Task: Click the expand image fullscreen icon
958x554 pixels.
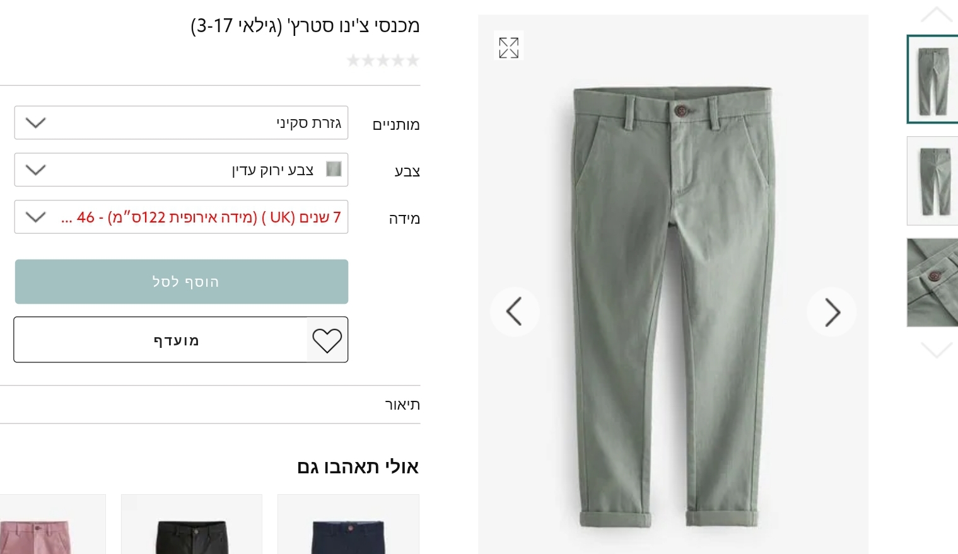Action: pyautogui.click(x=508, y=47)
